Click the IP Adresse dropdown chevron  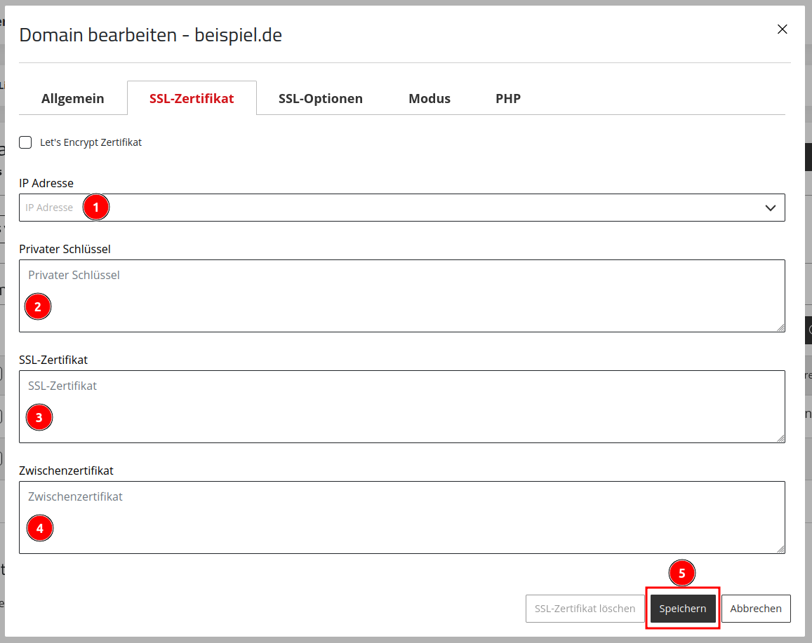coord(770,208)
